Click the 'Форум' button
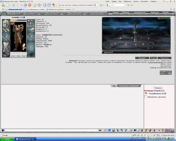 pos(153,58)
